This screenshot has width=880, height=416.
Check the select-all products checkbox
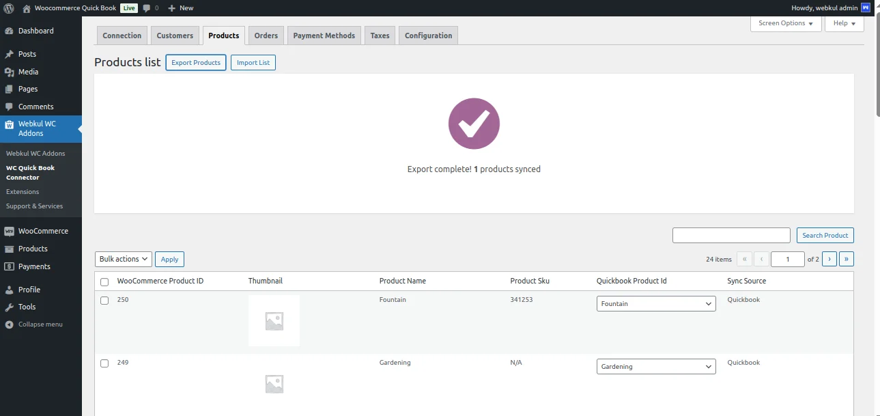coord(104,281)
